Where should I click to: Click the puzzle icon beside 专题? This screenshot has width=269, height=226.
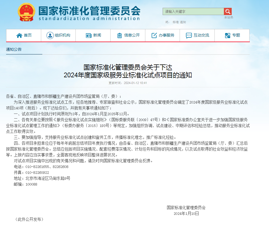228,35
